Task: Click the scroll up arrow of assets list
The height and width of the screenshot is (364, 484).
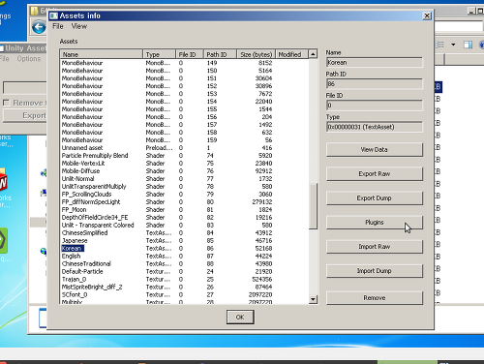Action: (313, 54)
